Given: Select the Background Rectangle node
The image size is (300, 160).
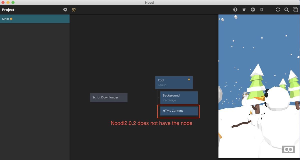Looking at the screenshot, I should point(179,98).
